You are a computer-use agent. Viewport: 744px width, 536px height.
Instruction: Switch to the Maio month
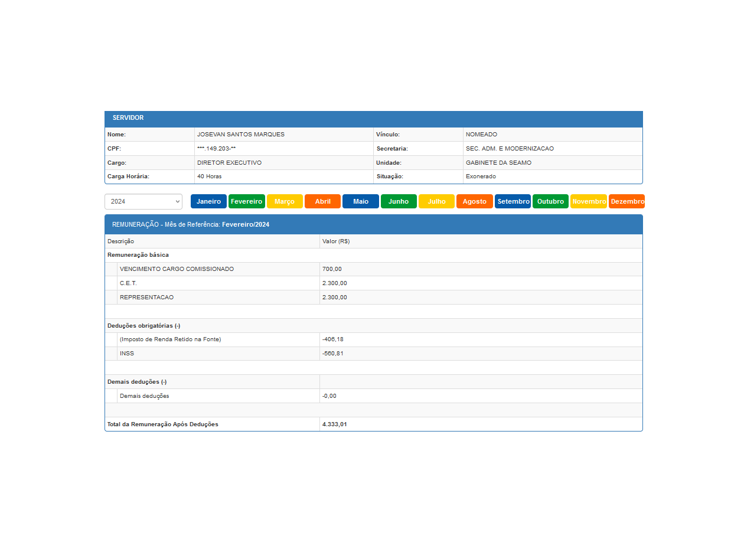pos(361,201)
